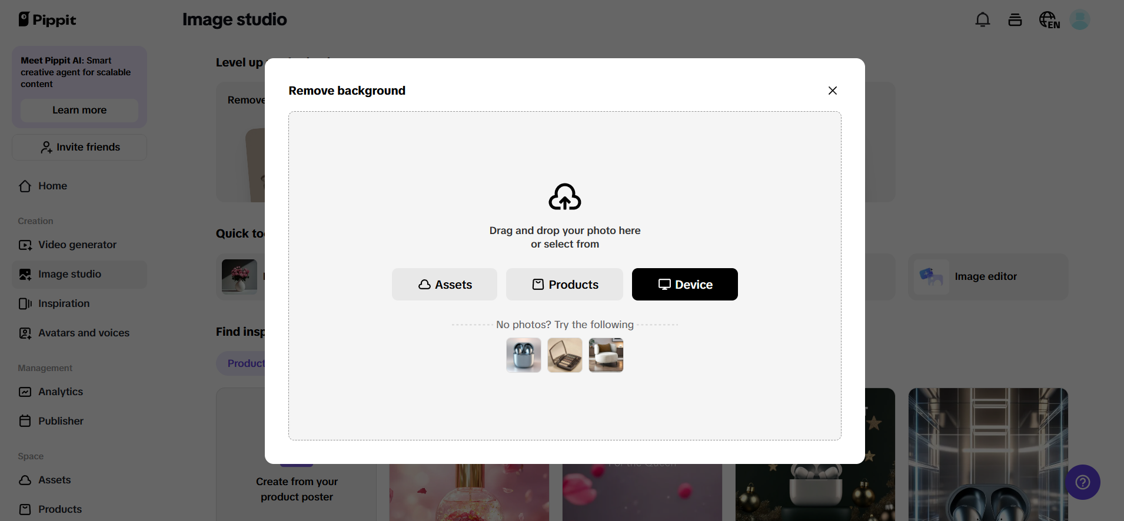Viewport: 1124px width, 521px height.
Task: Open the help question mark button
Action: coord(1083,482)
